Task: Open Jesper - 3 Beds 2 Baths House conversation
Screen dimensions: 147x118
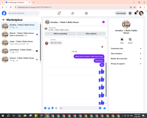Action: 20,43
